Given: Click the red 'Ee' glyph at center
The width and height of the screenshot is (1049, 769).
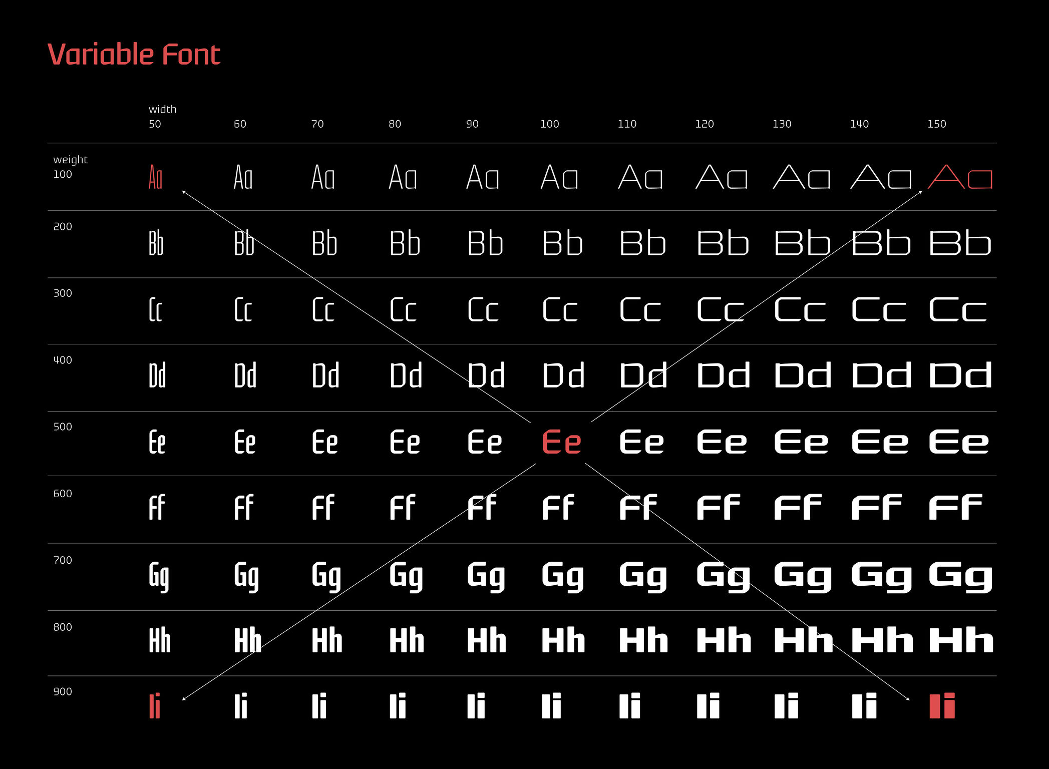Looking at the screenshot, I should [561, 443].
